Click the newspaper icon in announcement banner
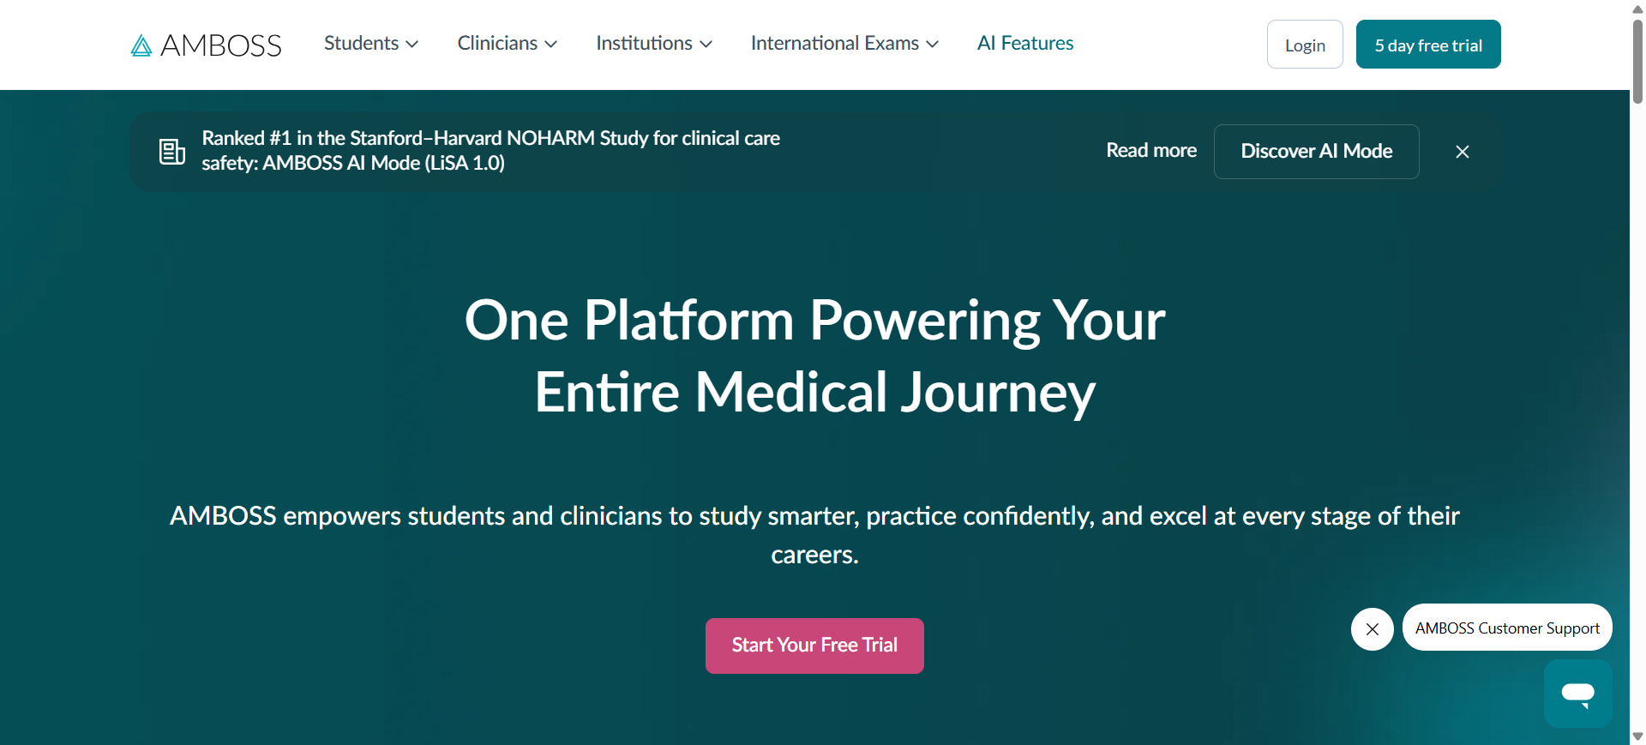Screen dimensions: 1646x745 (x=172, y=152)
